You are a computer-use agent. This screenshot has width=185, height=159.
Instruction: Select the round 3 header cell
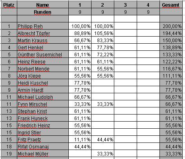tap(125, 5)
